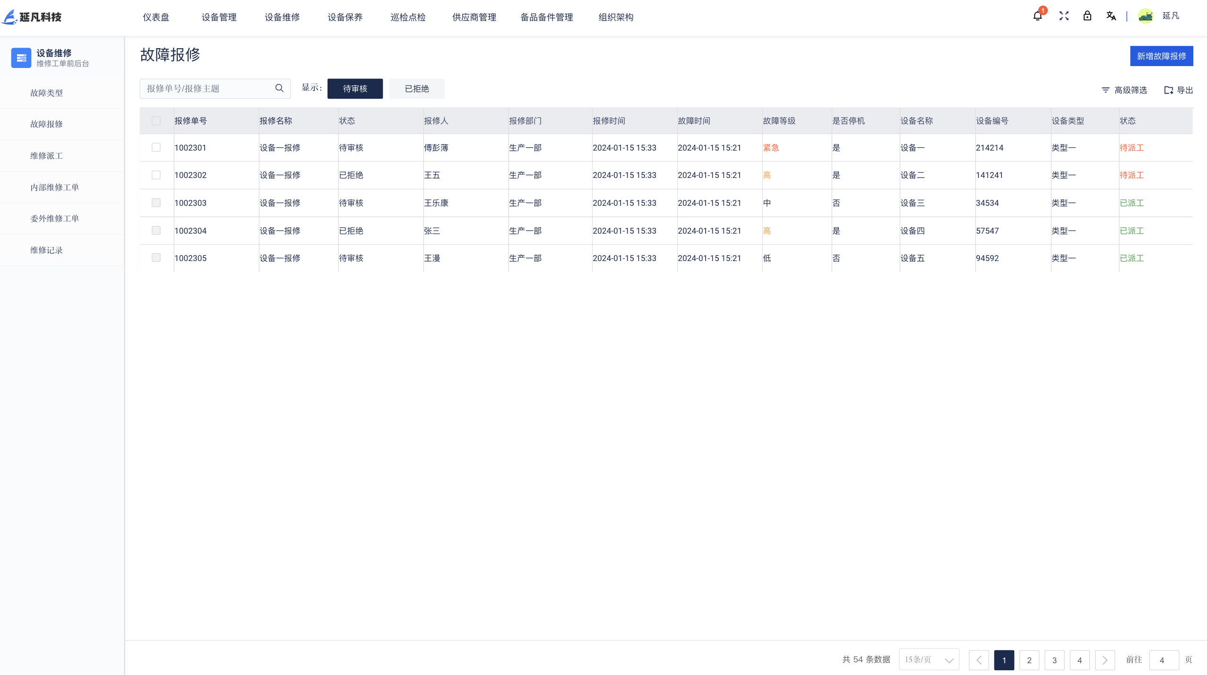Open the 设备保养 top menu
This screenshot has width=1207, height=675.
[345, 17]
